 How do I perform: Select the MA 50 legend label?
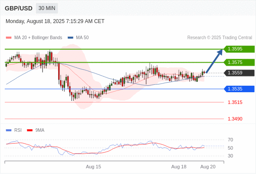pyautogui.click(x=82, y=38)
